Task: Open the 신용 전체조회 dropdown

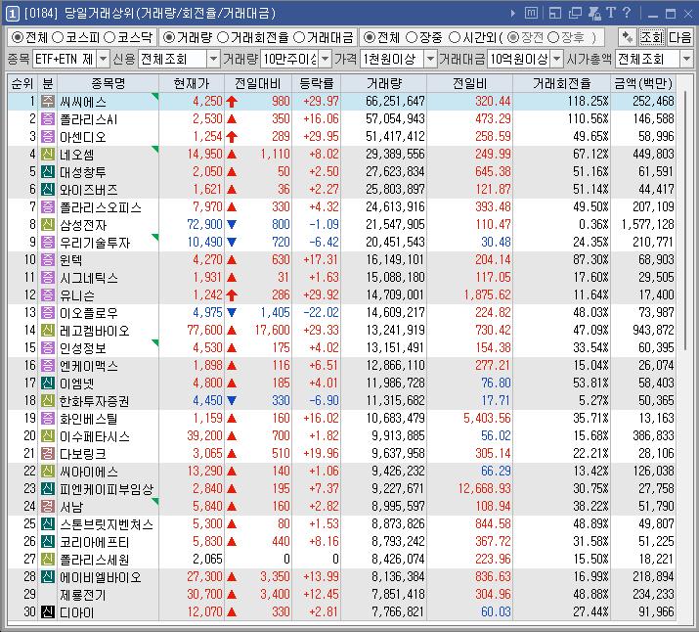Action: click(213, 59)
